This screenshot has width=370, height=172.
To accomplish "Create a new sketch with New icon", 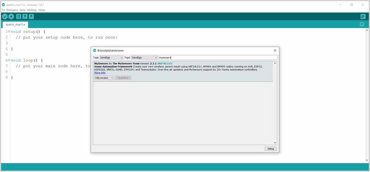I will [x=18, y=17].
